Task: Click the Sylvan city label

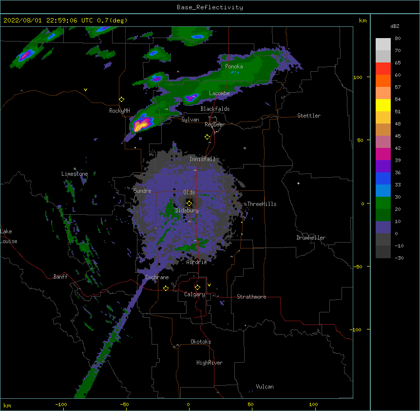Action: 190,120
